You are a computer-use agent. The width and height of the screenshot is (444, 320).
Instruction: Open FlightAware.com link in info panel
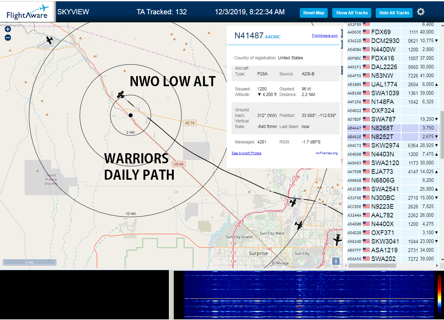pos(325,36)
